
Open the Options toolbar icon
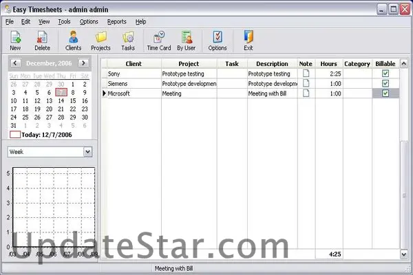[218, 37]
